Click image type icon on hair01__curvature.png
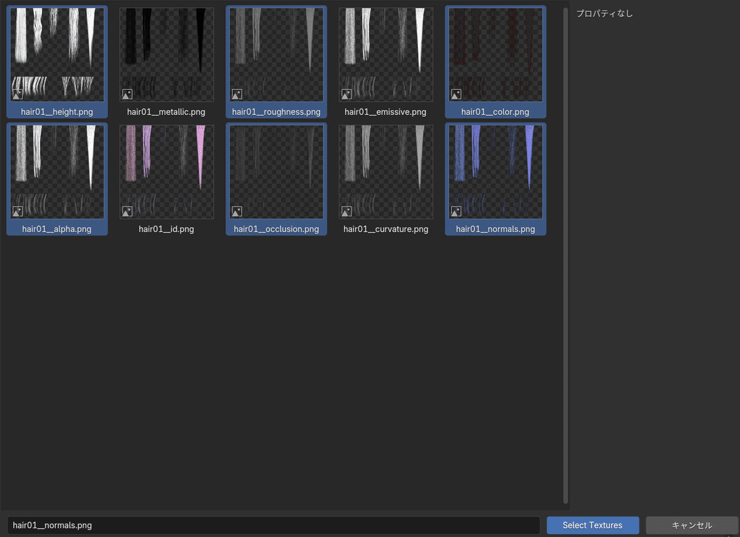This screenshot has width=740, height=537. pyautogui.click(x=346, y=211)
